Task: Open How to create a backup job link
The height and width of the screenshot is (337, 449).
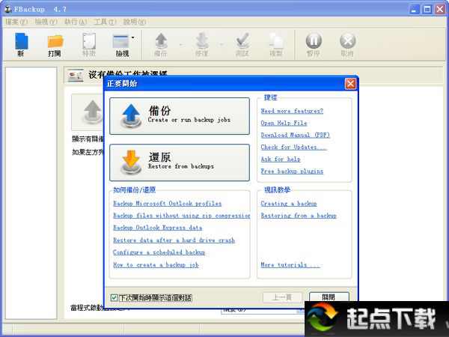Action: (156, 265)
